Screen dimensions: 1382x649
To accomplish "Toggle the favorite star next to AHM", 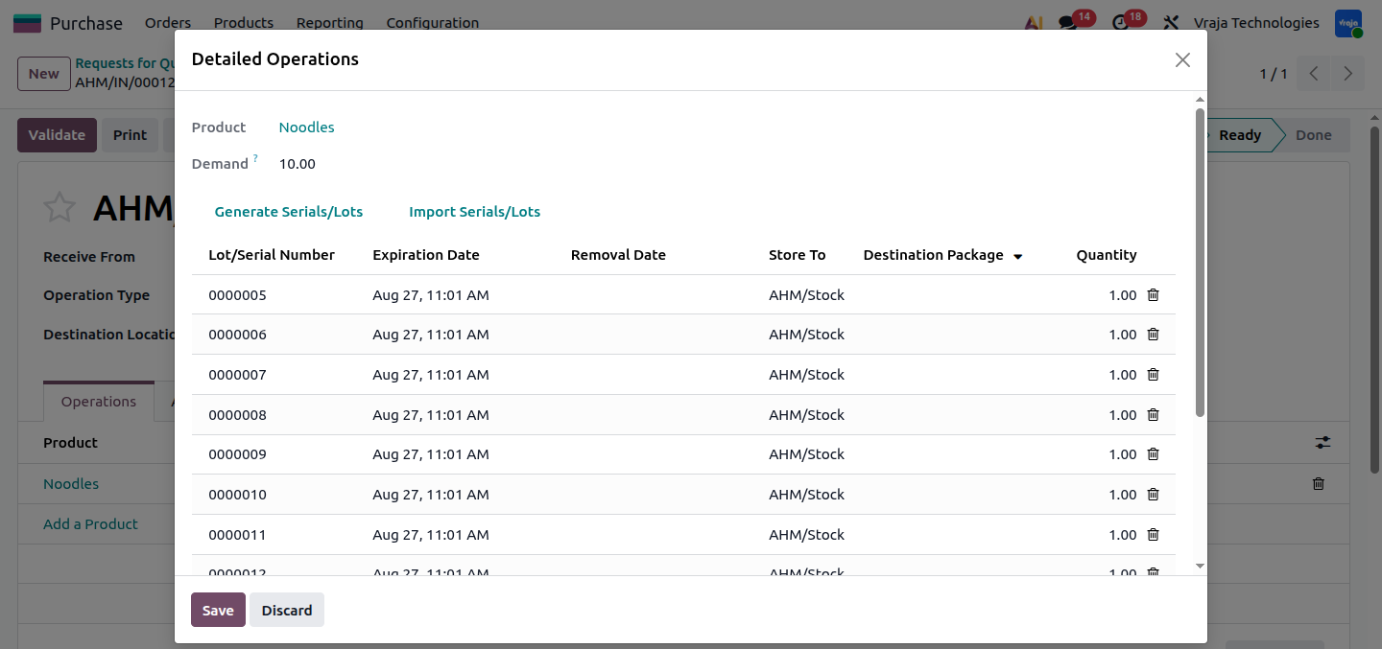I will [x=60, y=207].
